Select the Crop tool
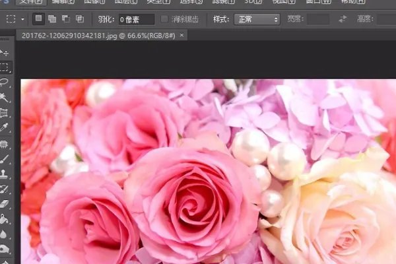This screenshot has width=396, height=264. (5, 112)
